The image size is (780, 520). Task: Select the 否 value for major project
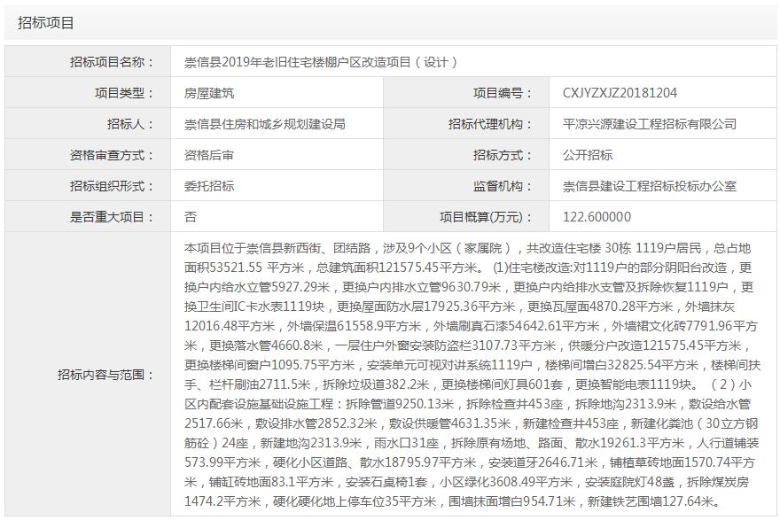pos(191,217)
